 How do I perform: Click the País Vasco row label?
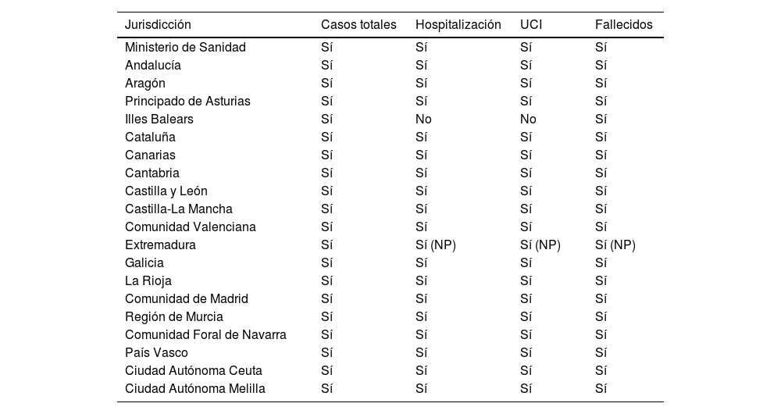156,352
